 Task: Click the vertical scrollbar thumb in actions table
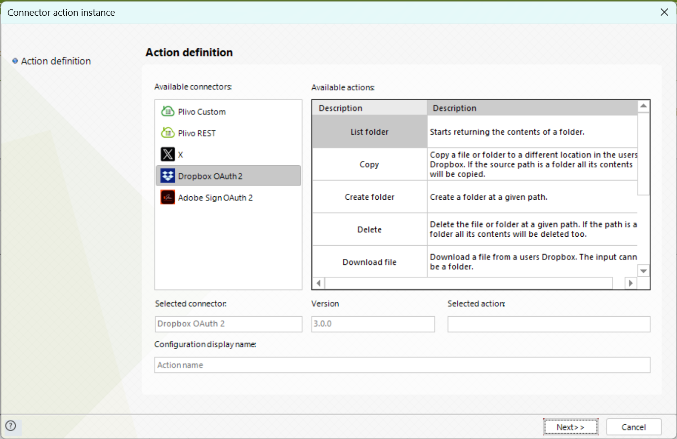coord(643,153)
